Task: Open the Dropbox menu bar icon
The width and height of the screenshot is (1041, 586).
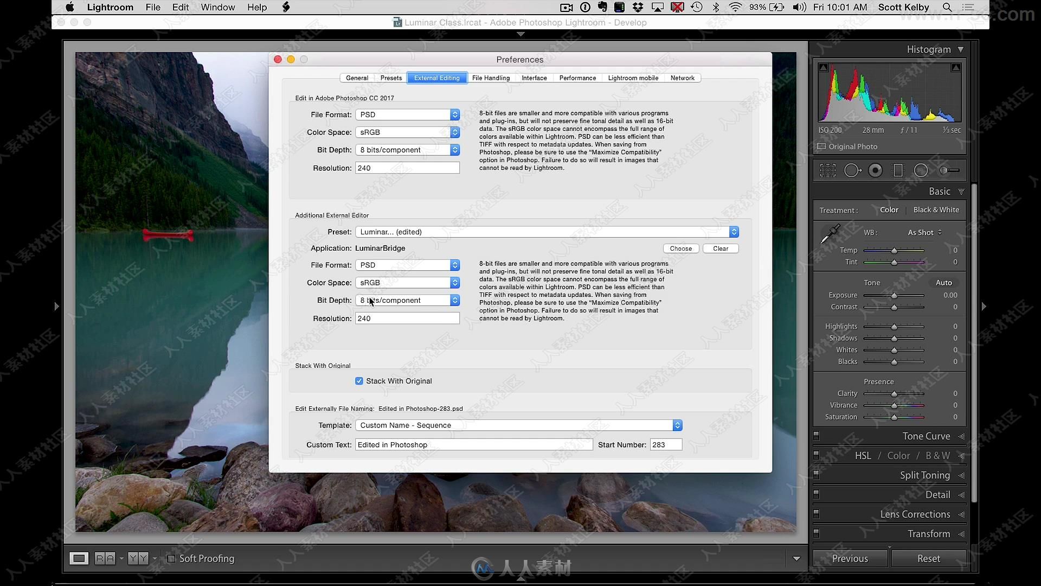Action: (x=638, y=7)
